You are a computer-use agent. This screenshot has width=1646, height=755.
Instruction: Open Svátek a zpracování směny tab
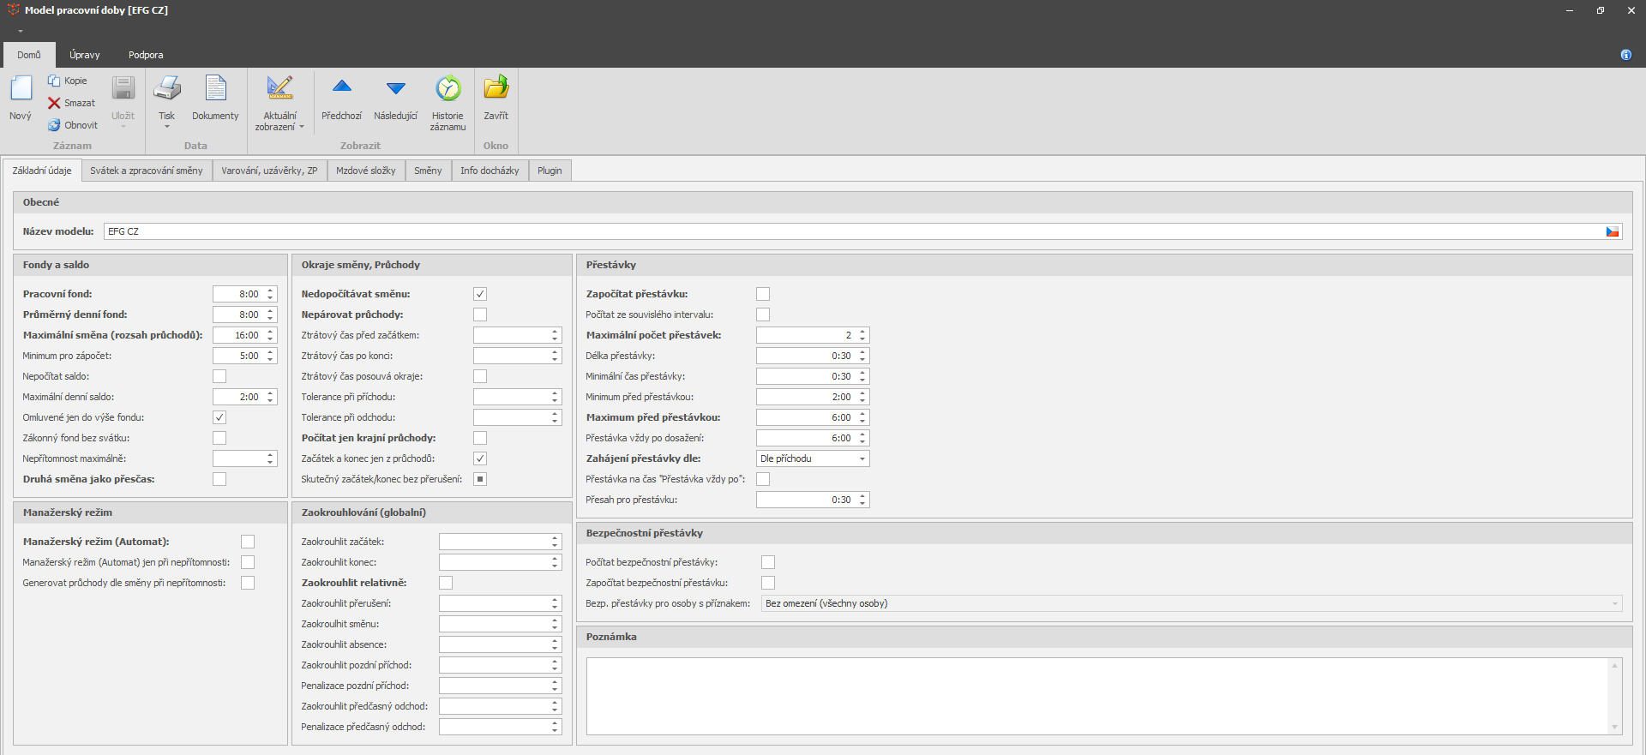coord(147,171)
